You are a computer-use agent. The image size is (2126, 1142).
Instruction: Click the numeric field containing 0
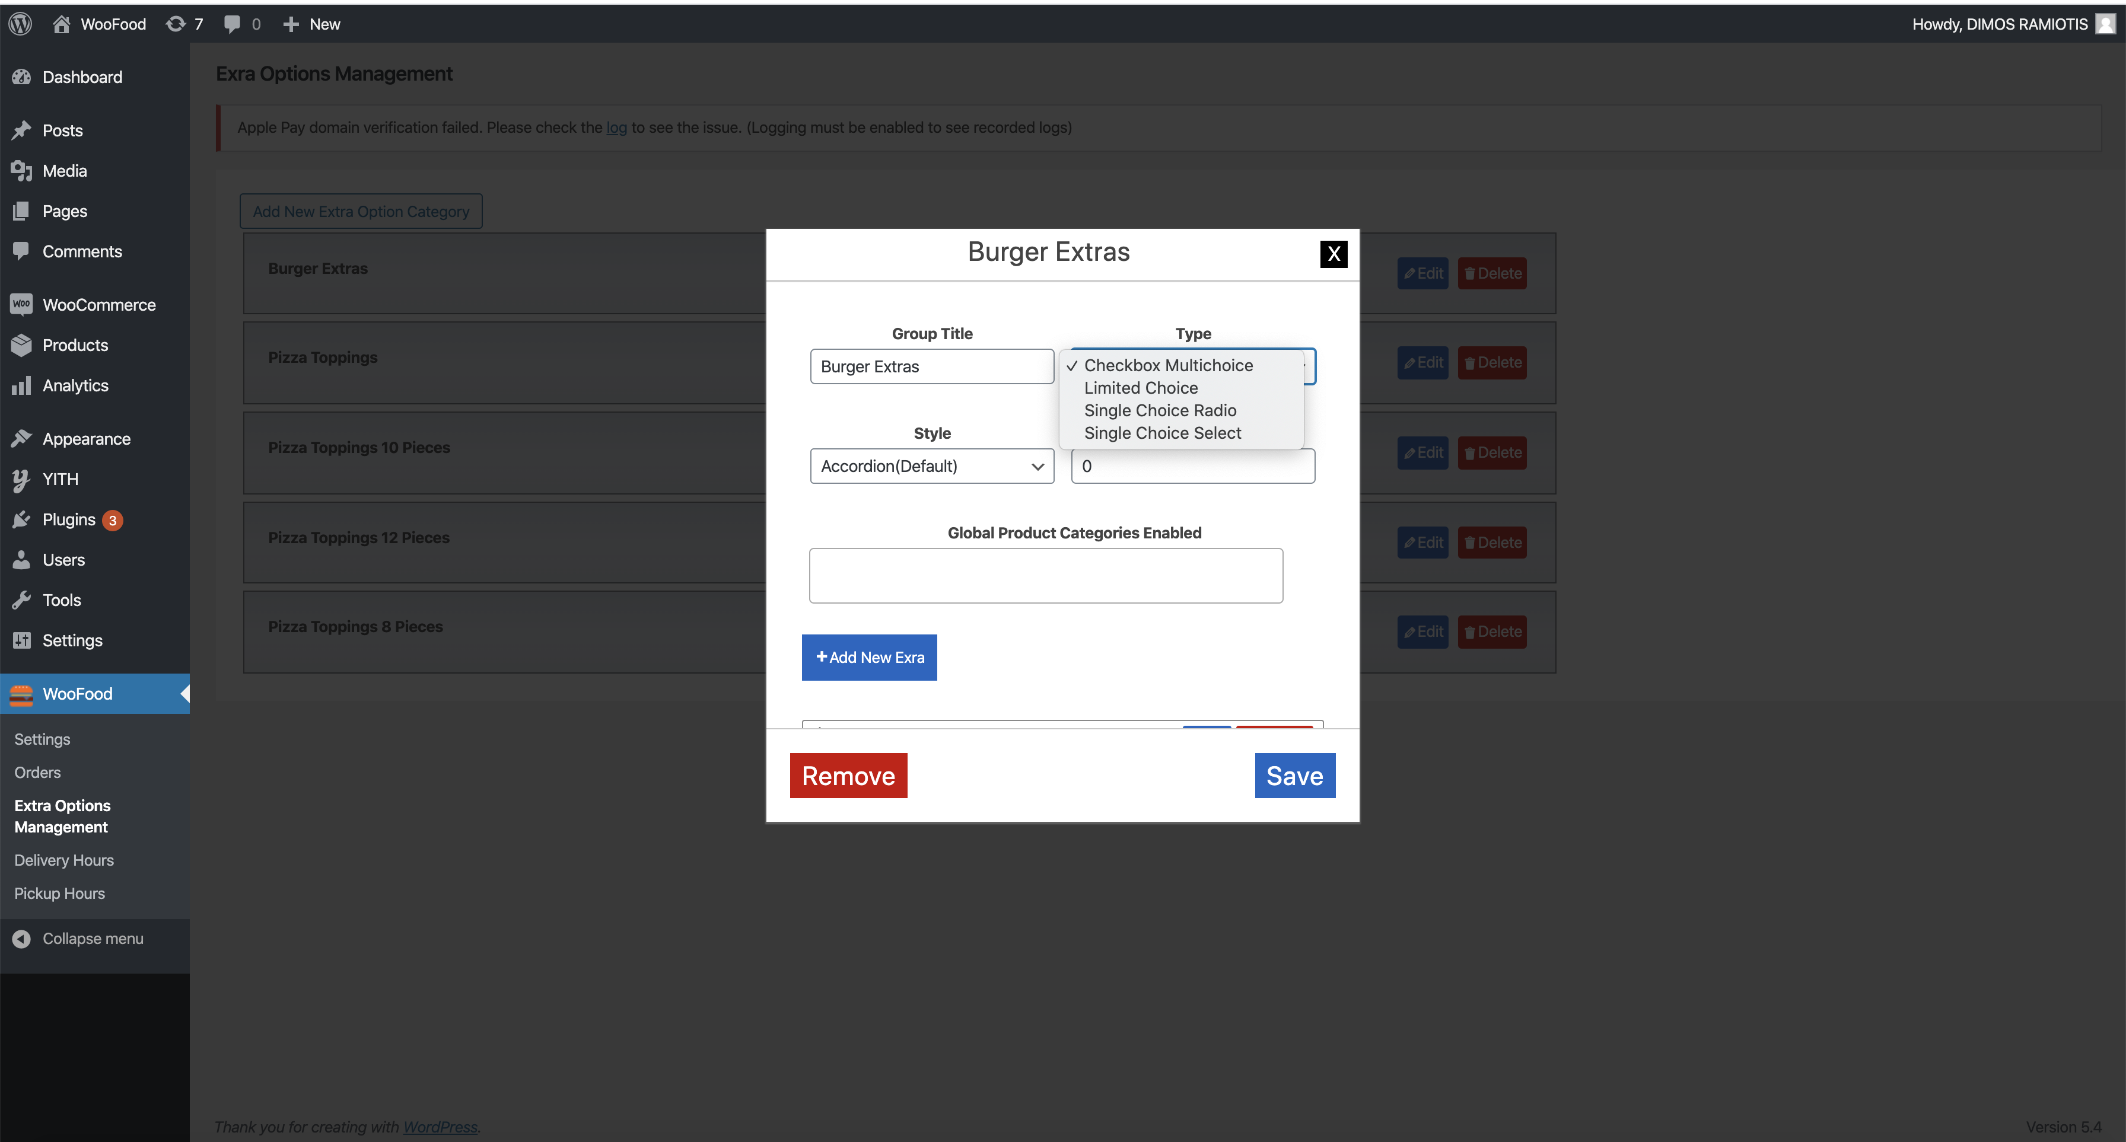[x=1192, y=466]
